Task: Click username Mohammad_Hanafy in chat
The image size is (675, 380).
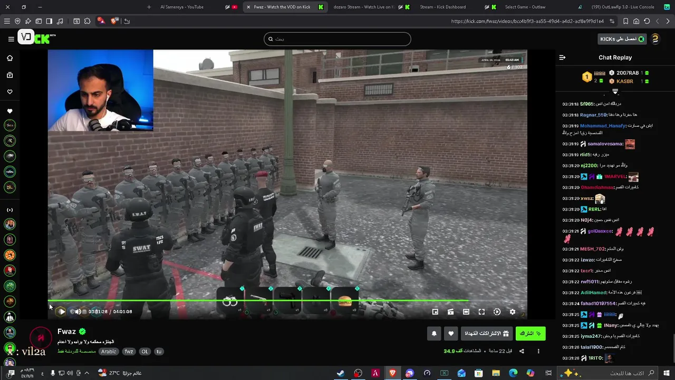Action: [x=603, y=126]
